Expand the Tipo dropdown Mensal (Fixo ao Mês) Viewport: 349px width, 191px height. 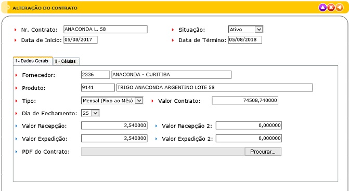click(x=112, y=101)
